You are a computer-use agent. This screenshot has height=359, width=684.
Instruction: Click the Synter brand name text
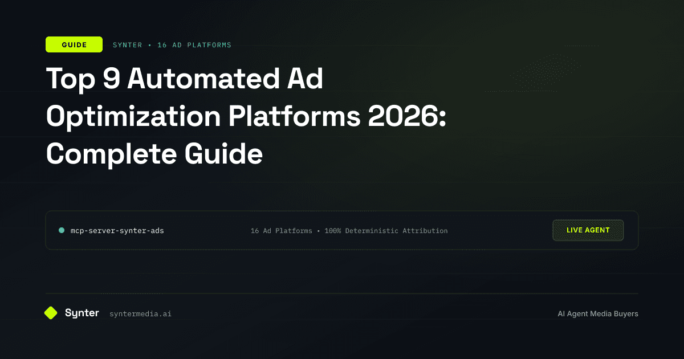(82, 313)
